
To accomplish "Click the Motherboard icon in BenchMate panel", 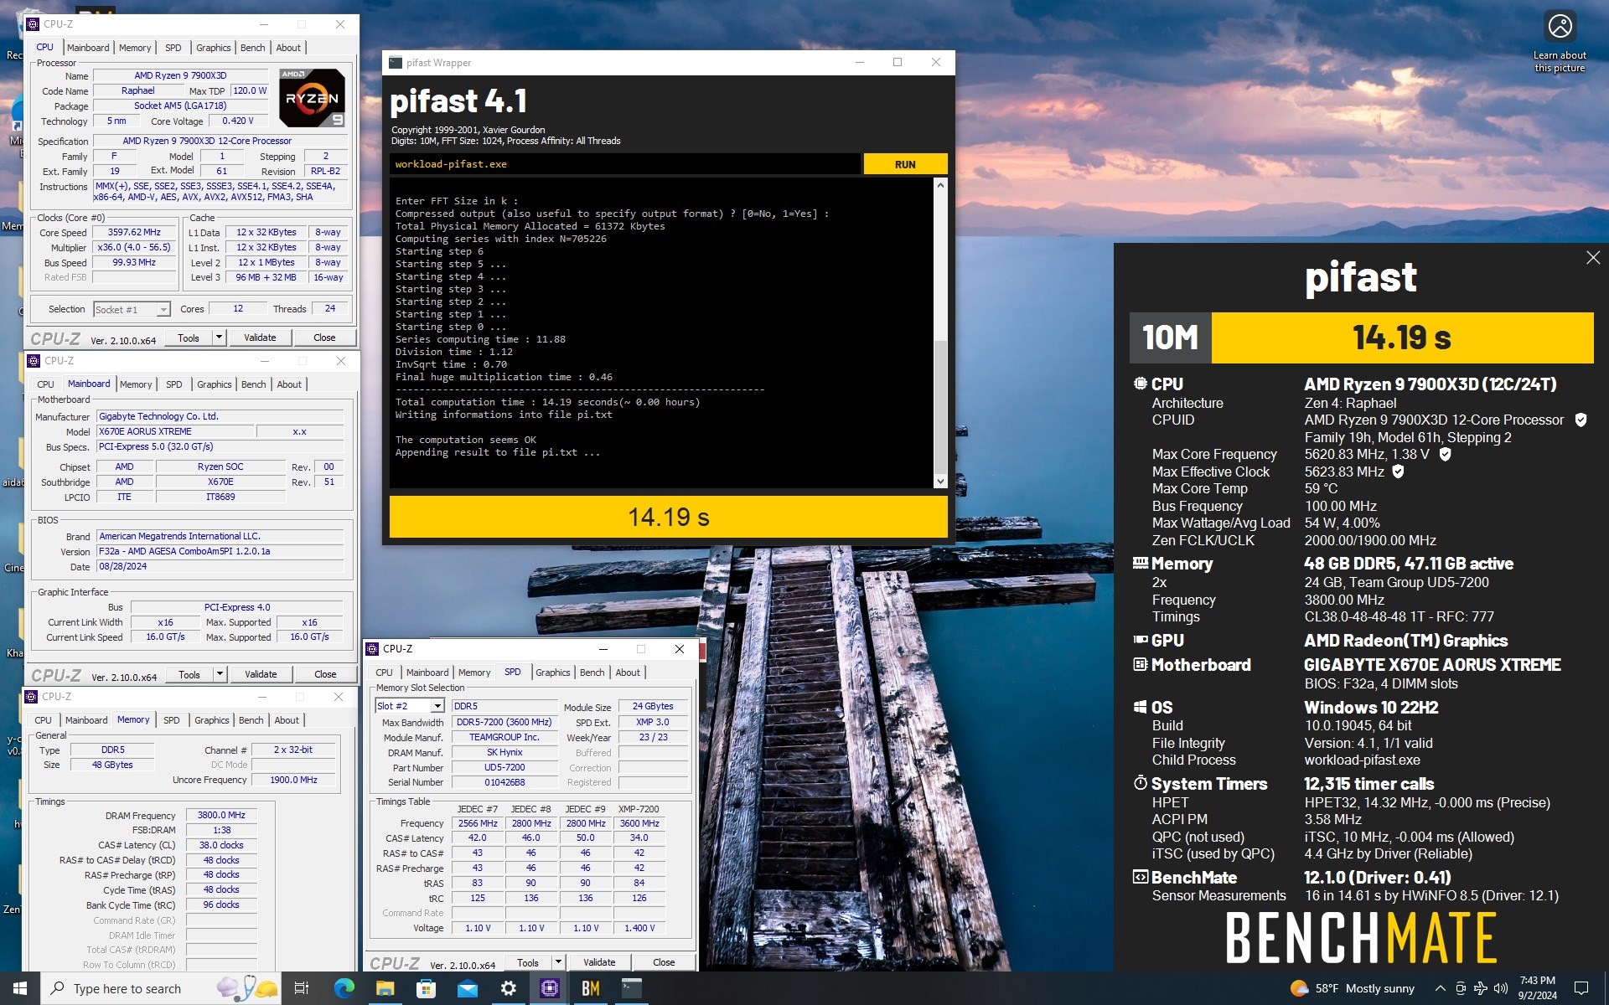I will [x=1140, y=664].
